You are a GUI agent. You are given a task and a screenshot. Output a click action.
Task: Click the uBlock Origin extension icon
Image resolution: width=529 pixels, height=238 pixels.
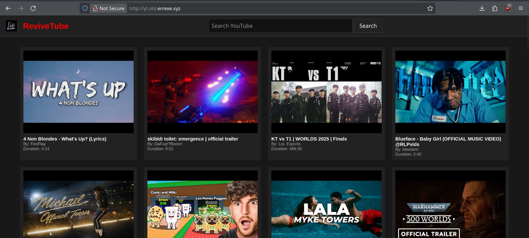coord(508,8)
